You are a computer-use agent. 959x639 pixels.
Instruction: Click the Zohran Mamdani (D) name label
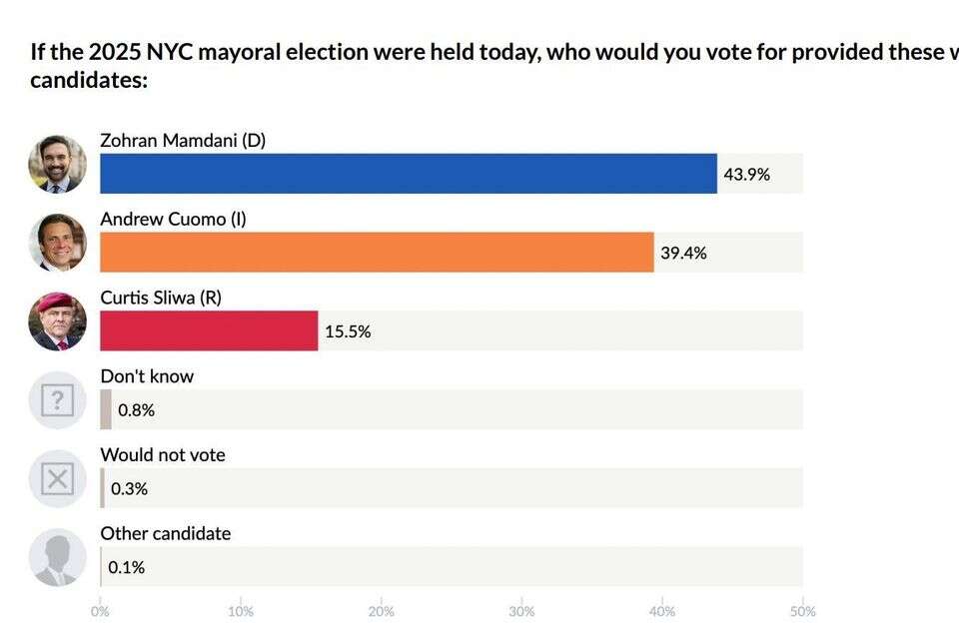[x=183, y=141]
